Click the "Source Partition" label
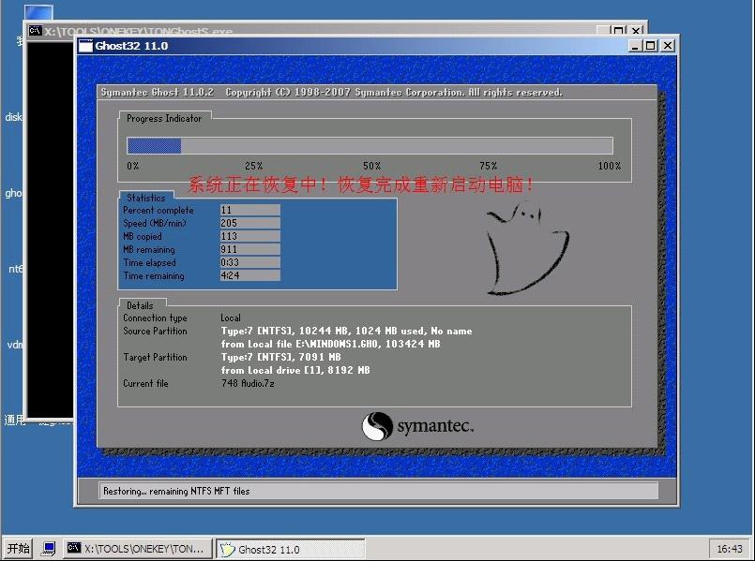 coord(155,331)
